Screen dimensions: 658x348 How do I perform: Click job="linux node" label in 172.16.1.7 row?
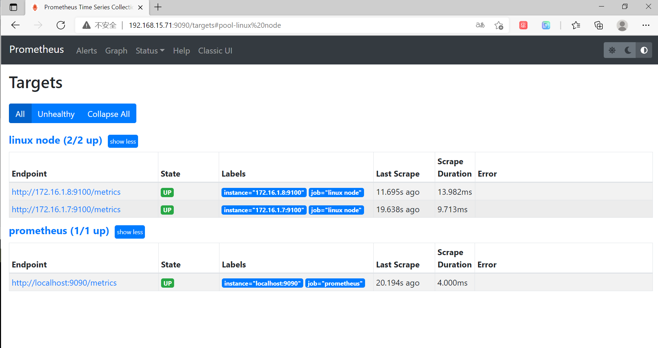pyautogui.click(x=336, y=210)
